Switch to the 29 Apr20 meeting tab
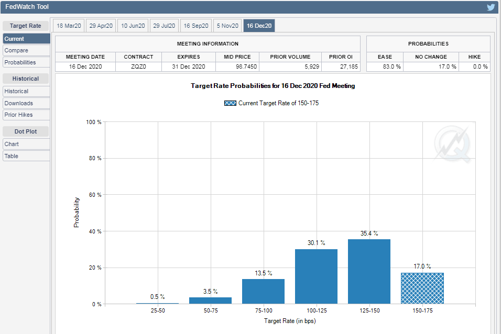This screenshot has width=501, height=334. click(x=101, y=26)
